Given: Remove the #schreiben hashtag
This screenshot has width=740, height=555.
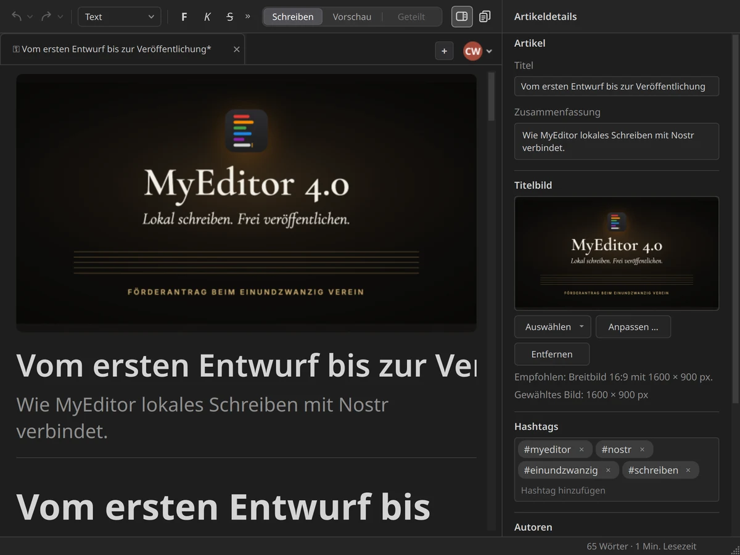Looking at the screenshot, I should pyautogui.click(x=688, y=471).
